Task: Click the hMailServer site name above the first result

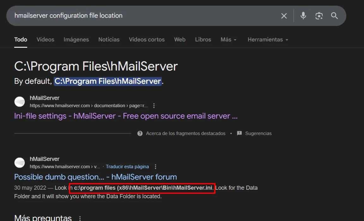Action: 45,98
